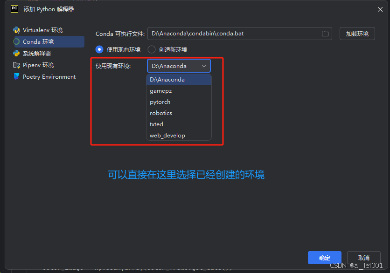Viewport: 390px width, 273px height.
Task: Pick robotics from the environment list
Action: pyautogui.click(x=179, y=113)
